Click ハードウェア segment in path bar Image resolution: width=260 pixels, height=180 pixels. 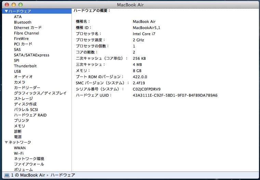(x=63, y=175)
